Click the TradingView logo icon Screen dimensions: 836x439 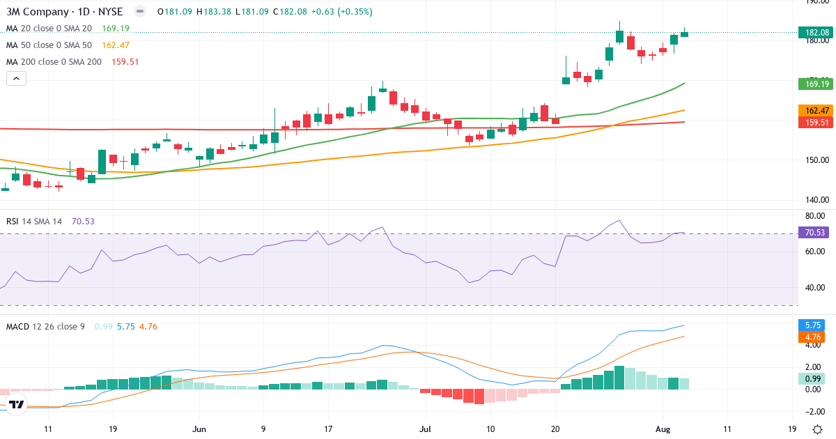[x=17, y=404]
